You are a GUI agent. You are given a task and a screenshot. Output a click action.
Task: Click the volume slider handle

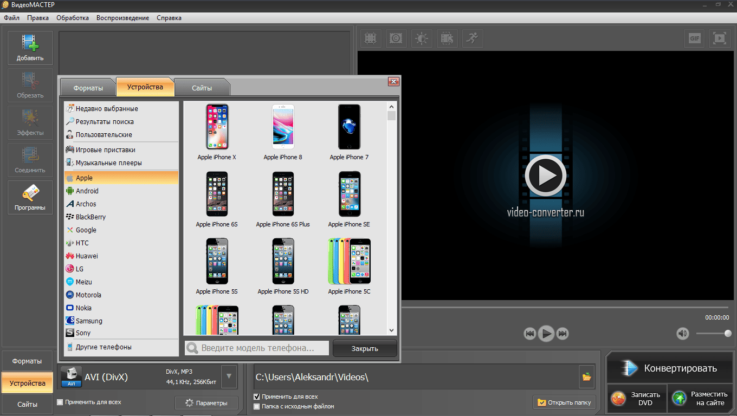pyautogui.click(x=727, y=334)
